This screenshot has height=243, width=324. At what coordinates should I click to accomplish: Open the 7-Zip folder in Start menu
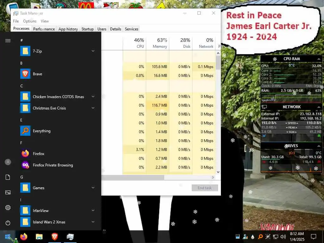pyautogui.click(x=58, y=51)
